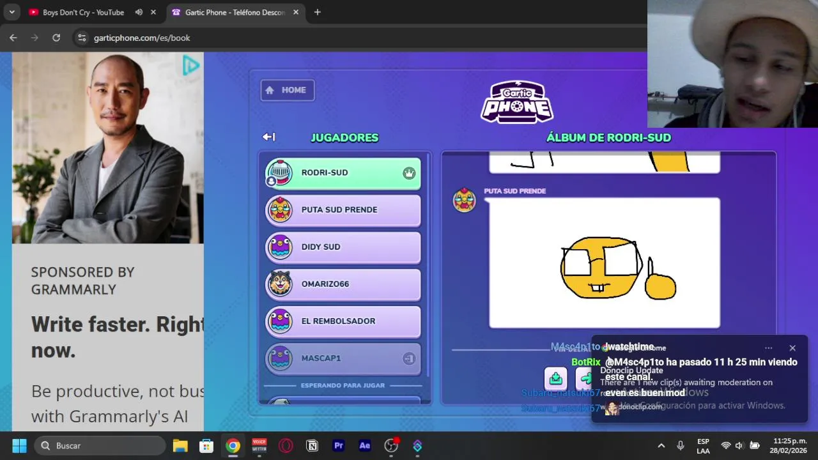Open Voicemeeter from the taskbar
Image resolution: width=818 pixels, height=460 pixels.
(259, 445)
